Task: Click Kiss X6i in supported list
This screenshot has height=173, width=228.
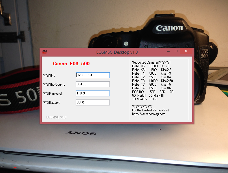Action: pos(166,88)
